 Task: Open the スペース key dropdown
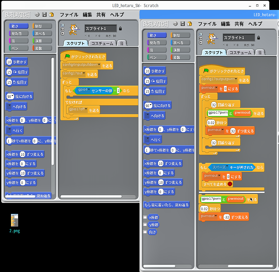point(227,166)
